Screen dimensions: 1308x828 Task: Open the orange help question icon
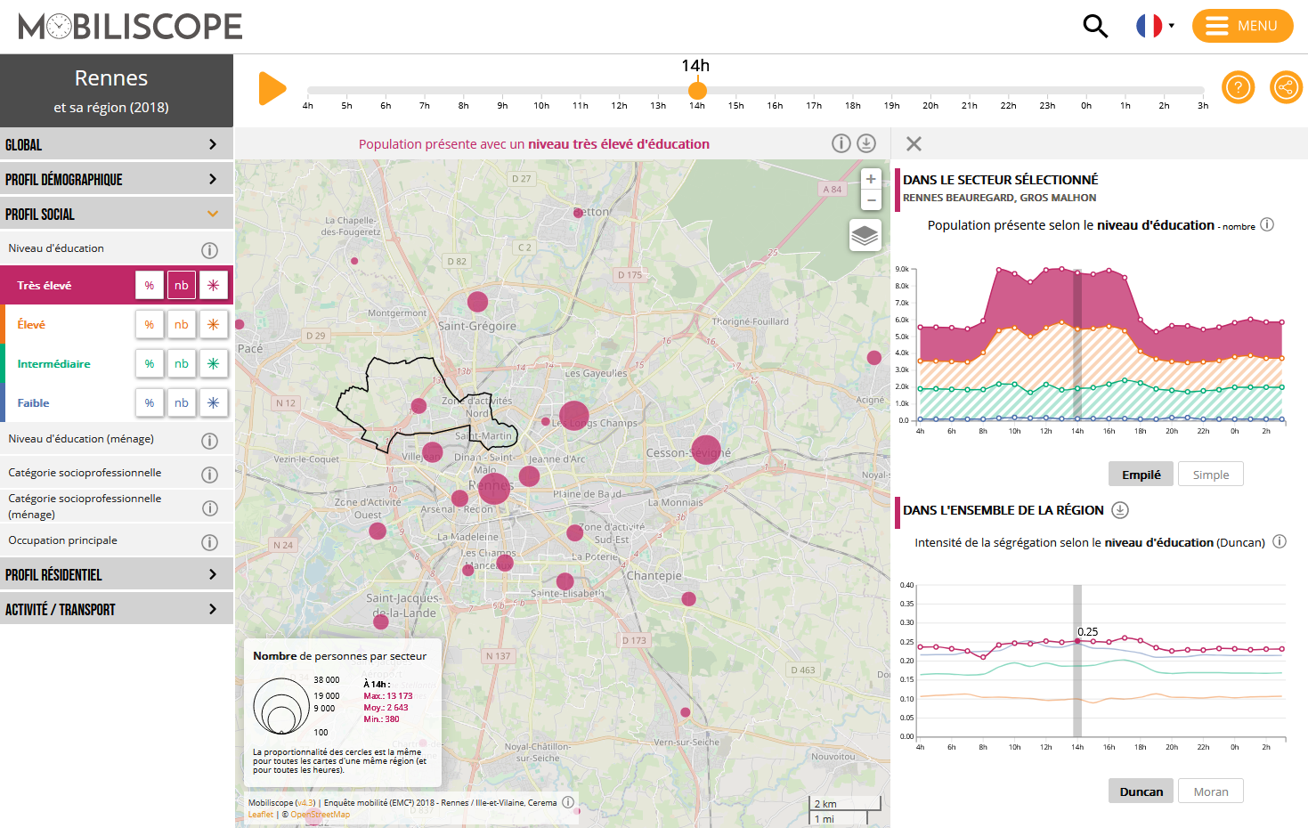coord(1238,87)
